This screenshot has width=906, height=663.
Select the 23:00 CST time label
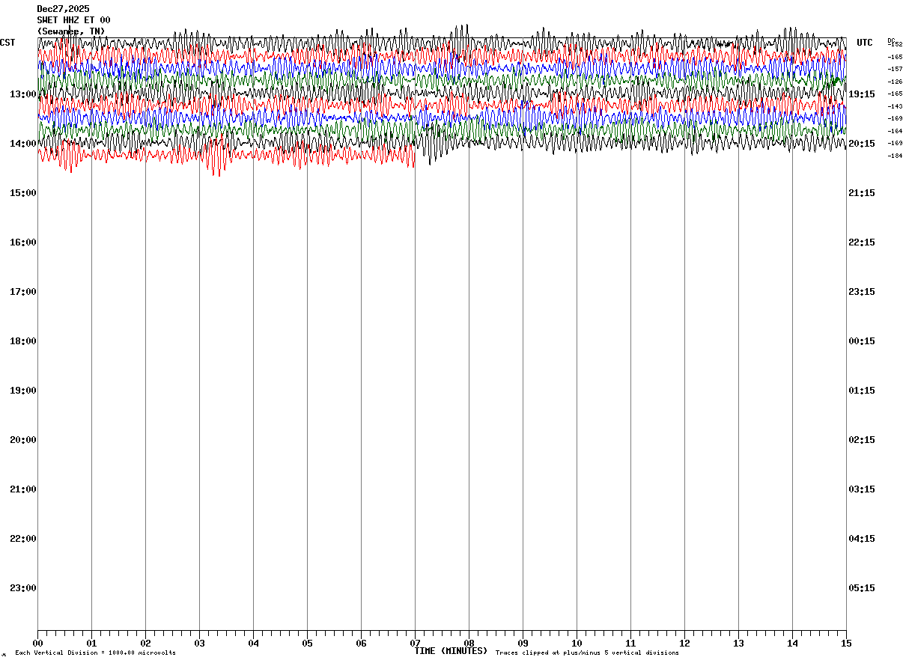pyautogui.click(x=23, y=588)
